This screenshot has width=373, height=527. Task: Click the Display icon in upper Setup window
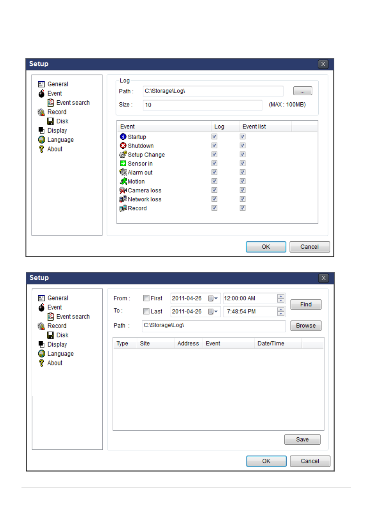[41, 130]
